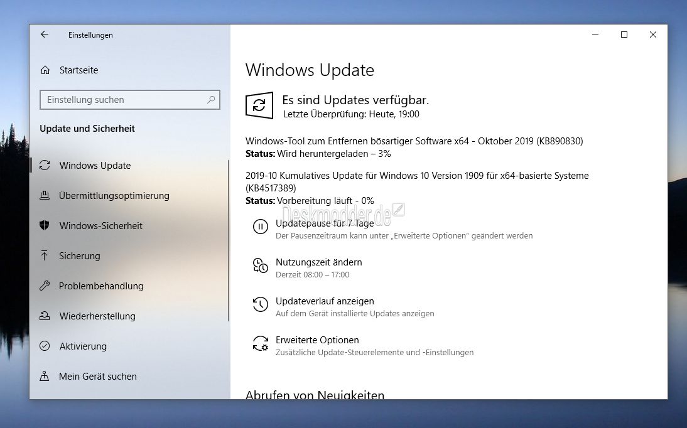Click the pause icon for Updatepause
Image resolution: width=687 pixels, height=428 pixels.
(260, 227)
